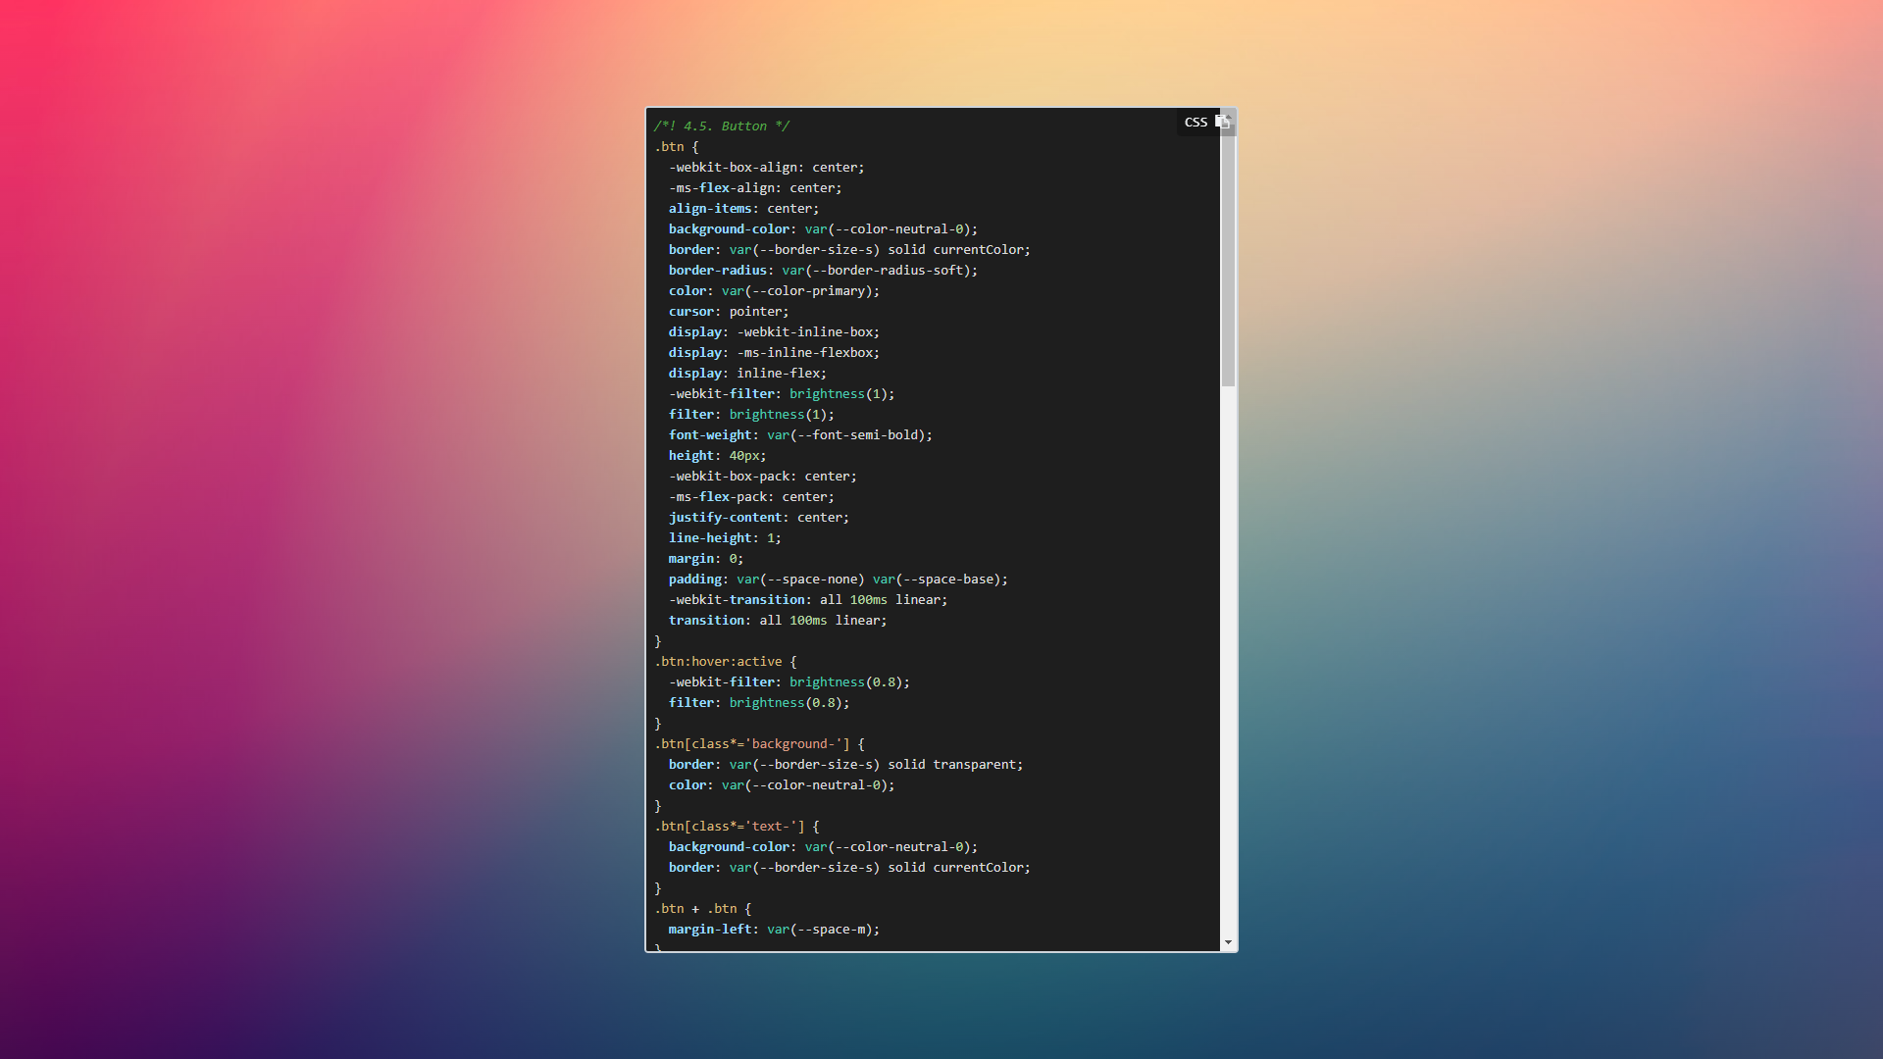Viewport: 1883px width, 1059px height.
Task: Click the line 'align-items: center;'
Action: (743, 209)
